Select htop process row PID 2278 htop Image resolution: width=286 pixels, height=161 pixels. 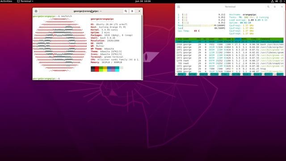click(x=229, y=69)
